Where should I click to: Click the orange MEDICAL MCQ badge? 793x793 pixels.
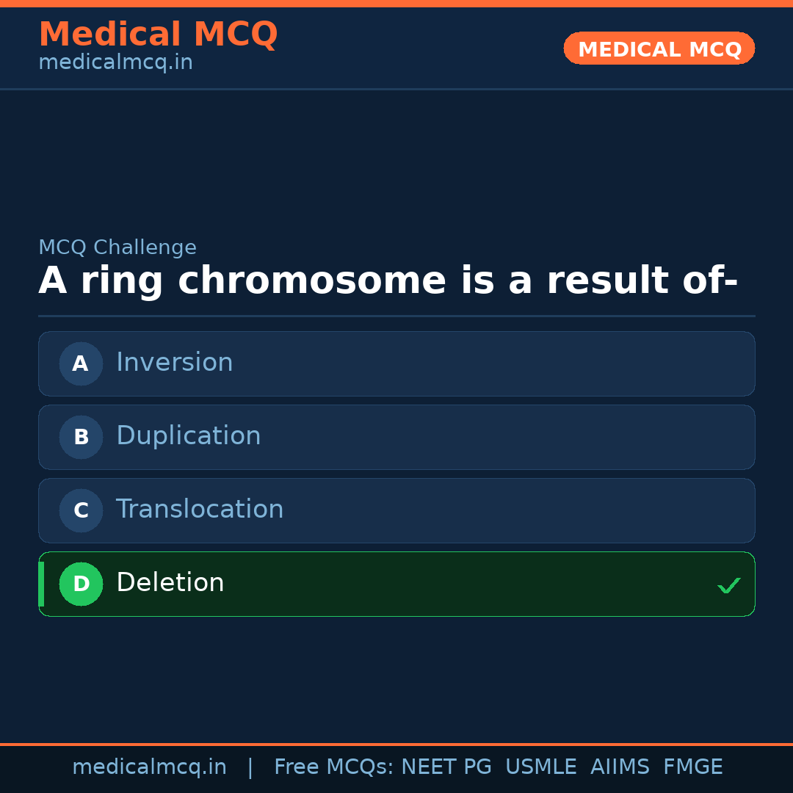[659, 48]
